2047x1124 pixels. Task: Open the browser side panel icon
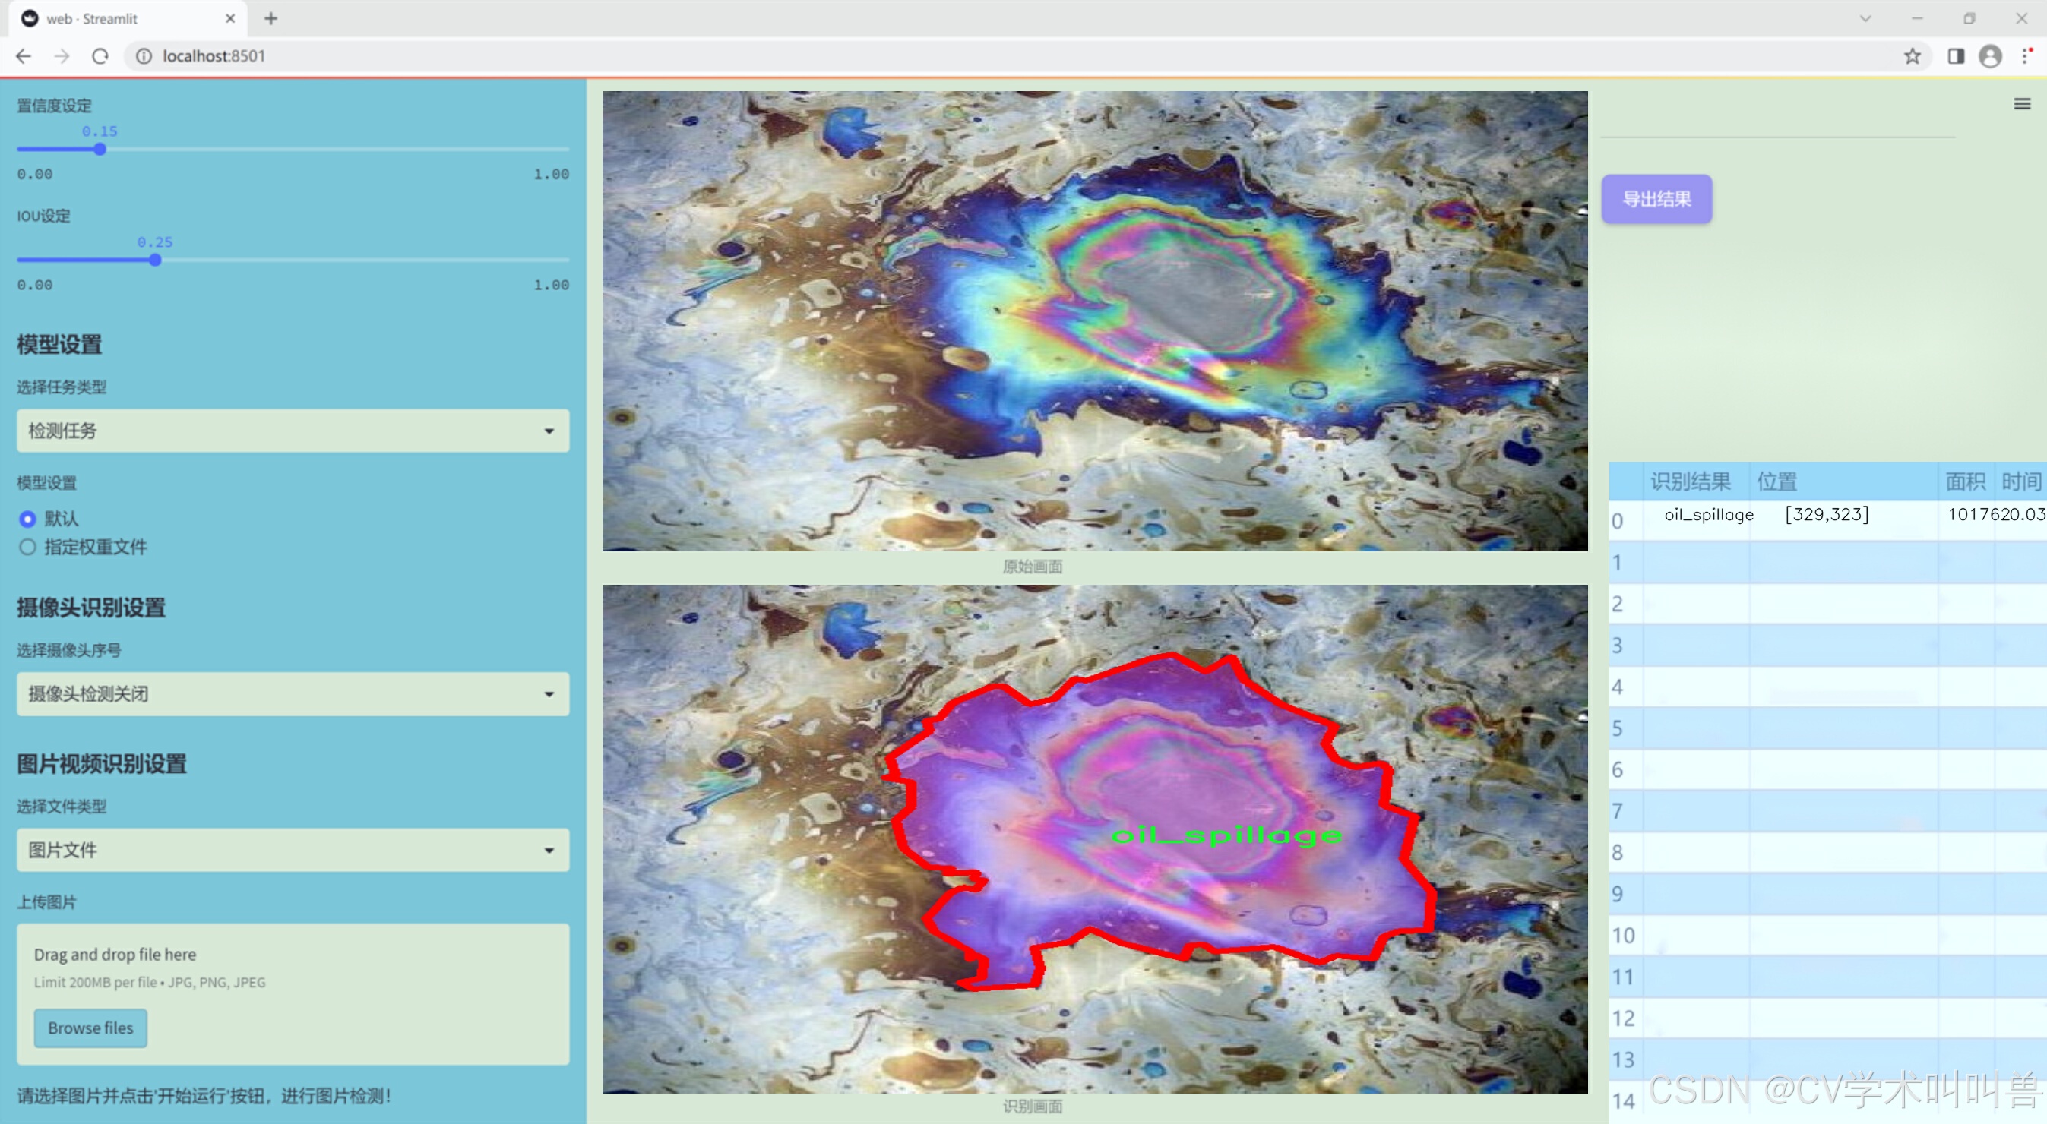(1955, 55)
